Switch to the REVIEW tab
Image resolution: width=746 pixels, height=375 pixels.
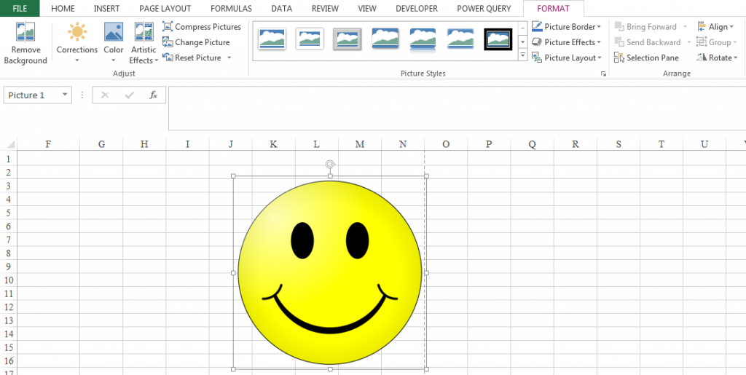pyautogui.click(x=325, y=9)
